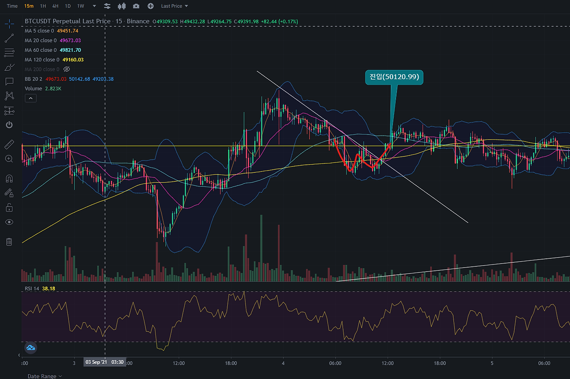Screen dimensions: 570x379
Task: Take a chart snapshot with the camera
Action: [136, 6]
